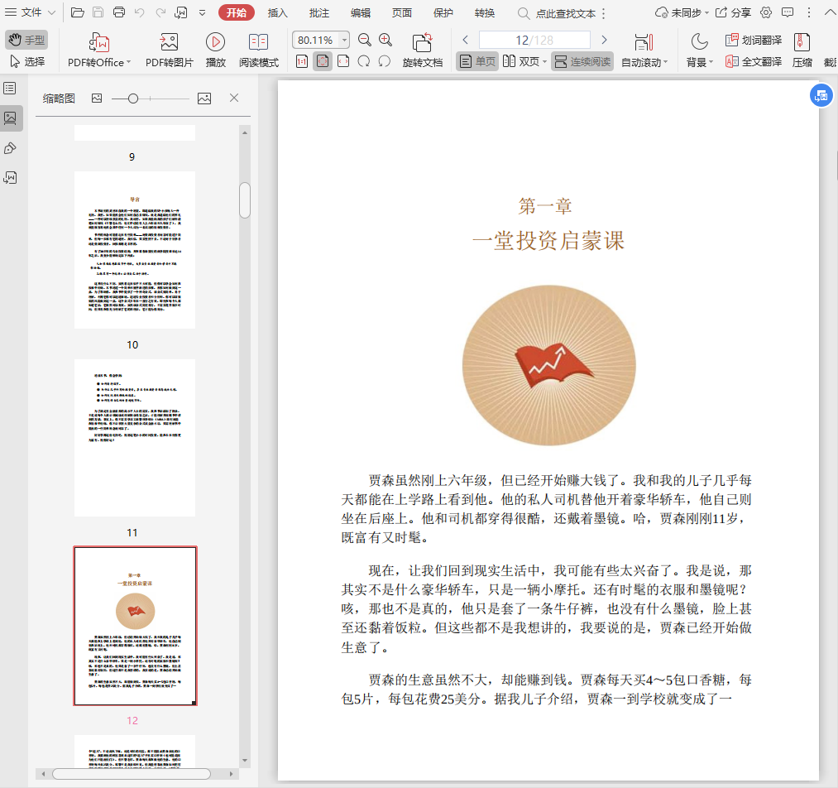
Task: Open the 插入 ribbon tab
Action: click(x=277, y=13)
